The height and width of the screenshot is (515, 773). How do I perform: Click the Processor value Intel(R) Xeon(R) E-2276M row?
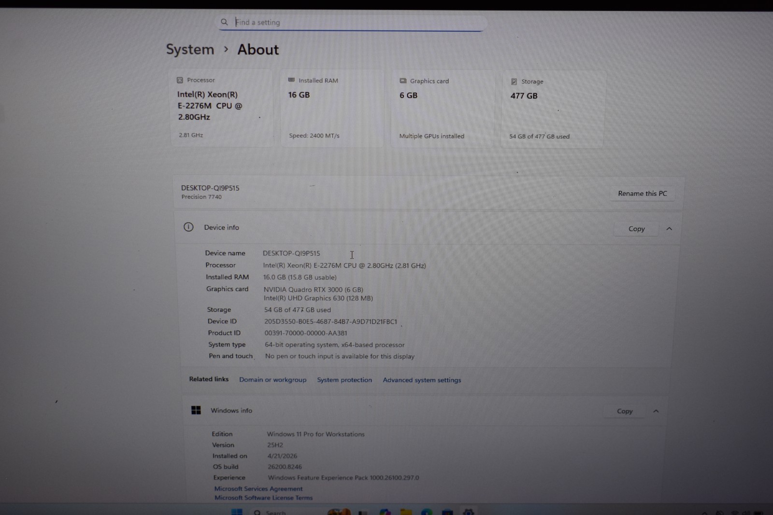pyautogui.click(x=344, y=265)
